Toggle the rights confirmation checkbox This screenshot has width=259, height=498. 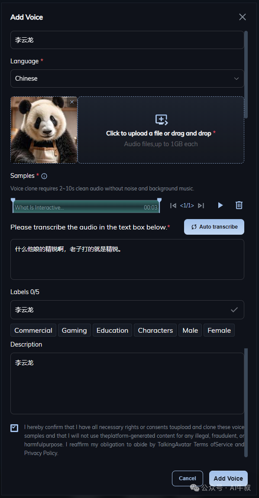coord(14,428)
